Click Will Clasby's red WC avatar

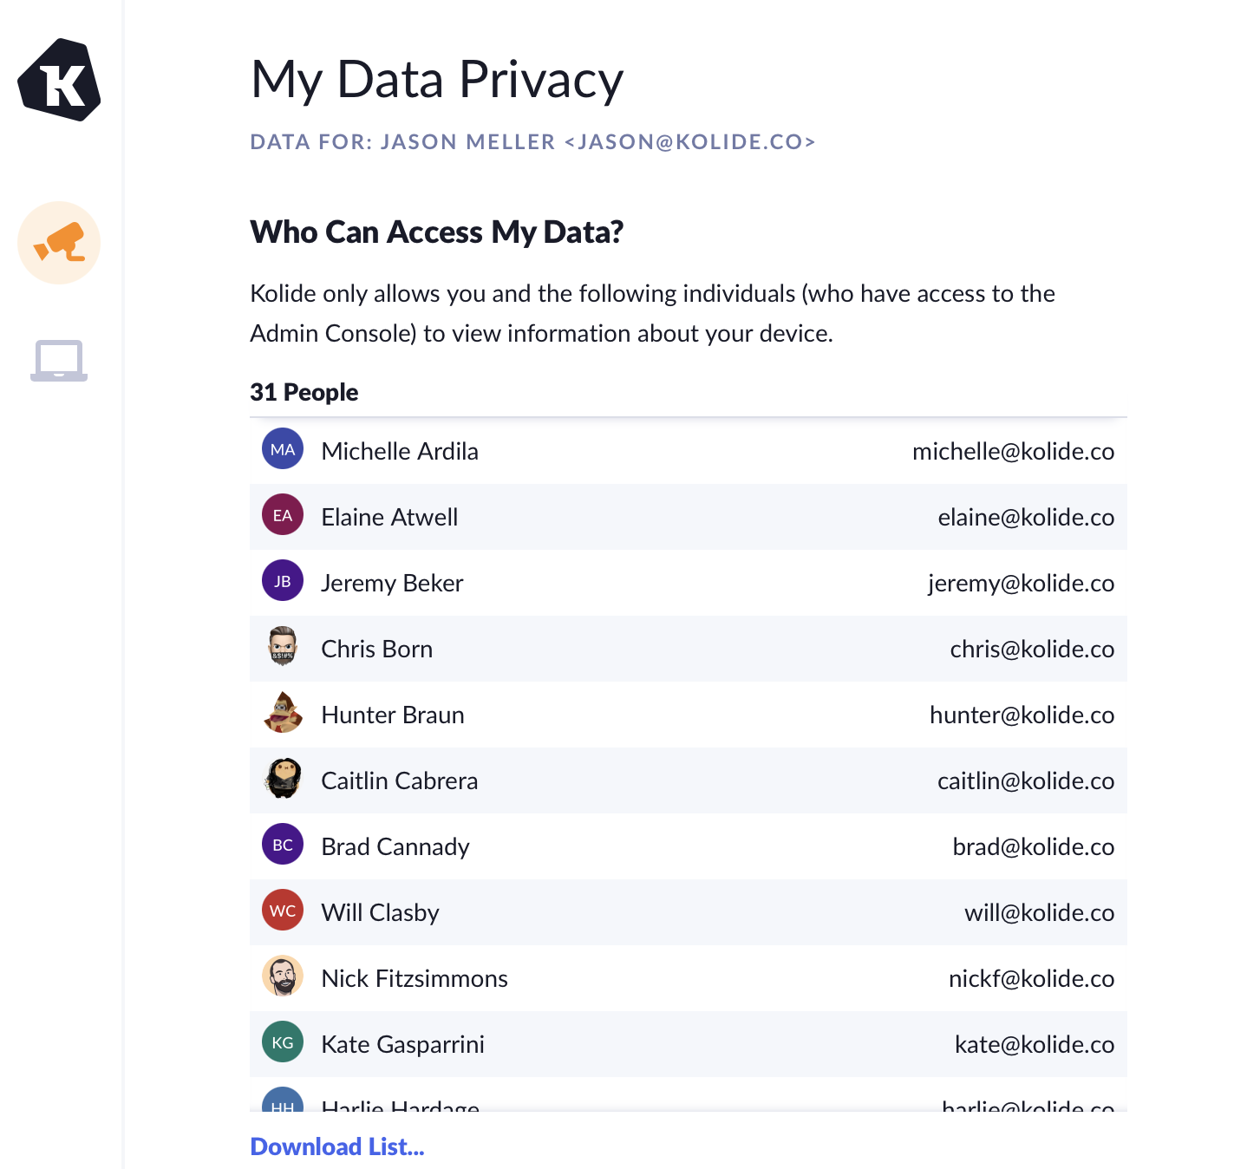tap(283, 911)
